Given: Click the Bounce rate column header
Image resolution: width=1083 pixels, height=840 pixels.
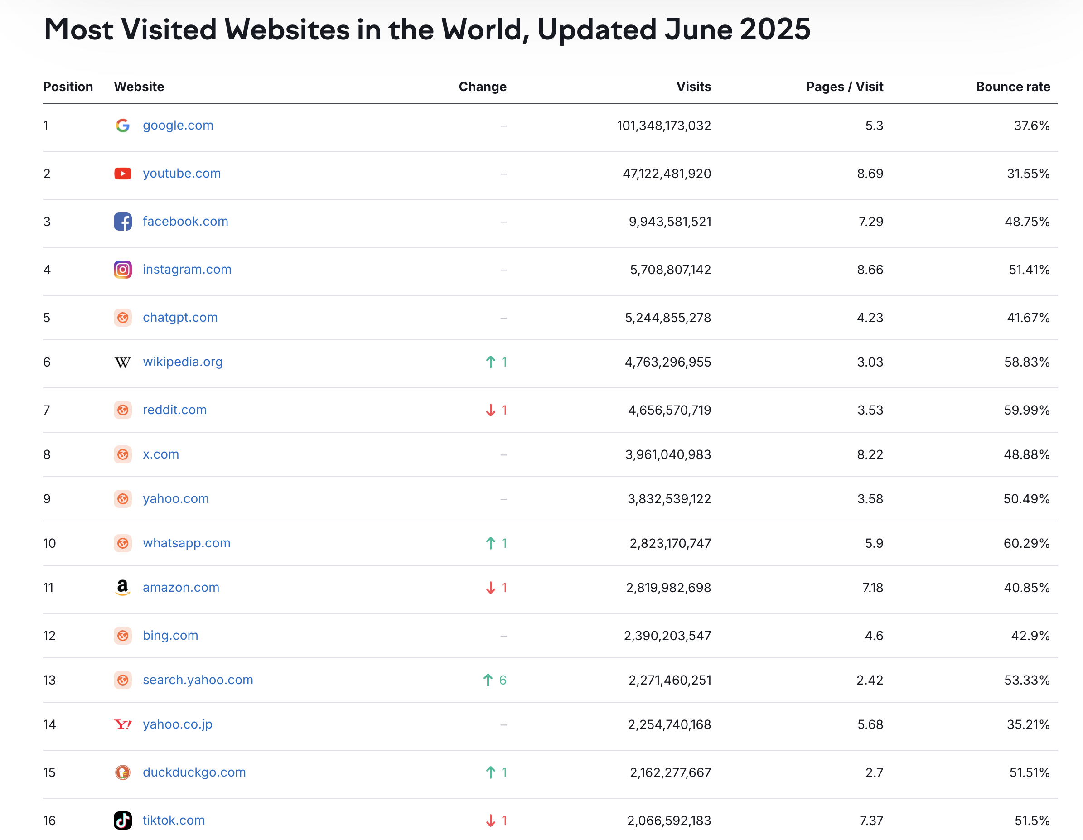Looking at the screenshot, I should 1013,87.
